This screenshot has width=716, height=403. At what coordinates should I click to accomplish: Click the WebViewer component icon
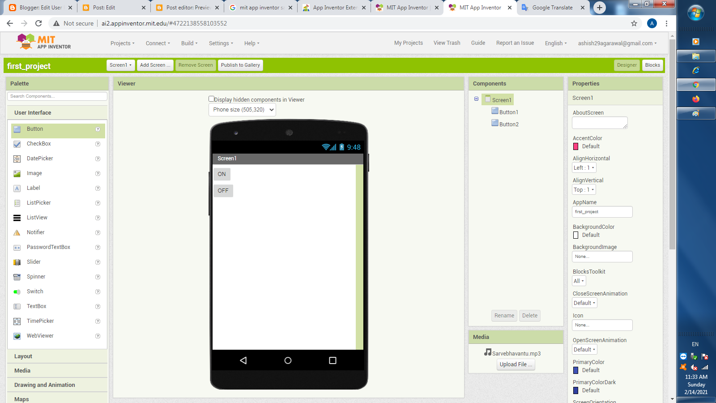pos(17,336)
